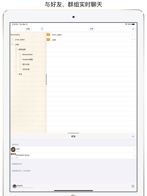
Task: Select 图片比较 in the tree
Action: coord(26,64)
